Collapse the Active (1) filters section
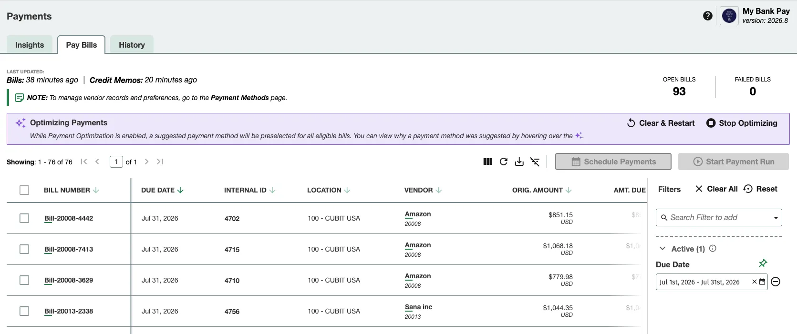This screenshot has width=797, height=334. [x=662, y=248]
